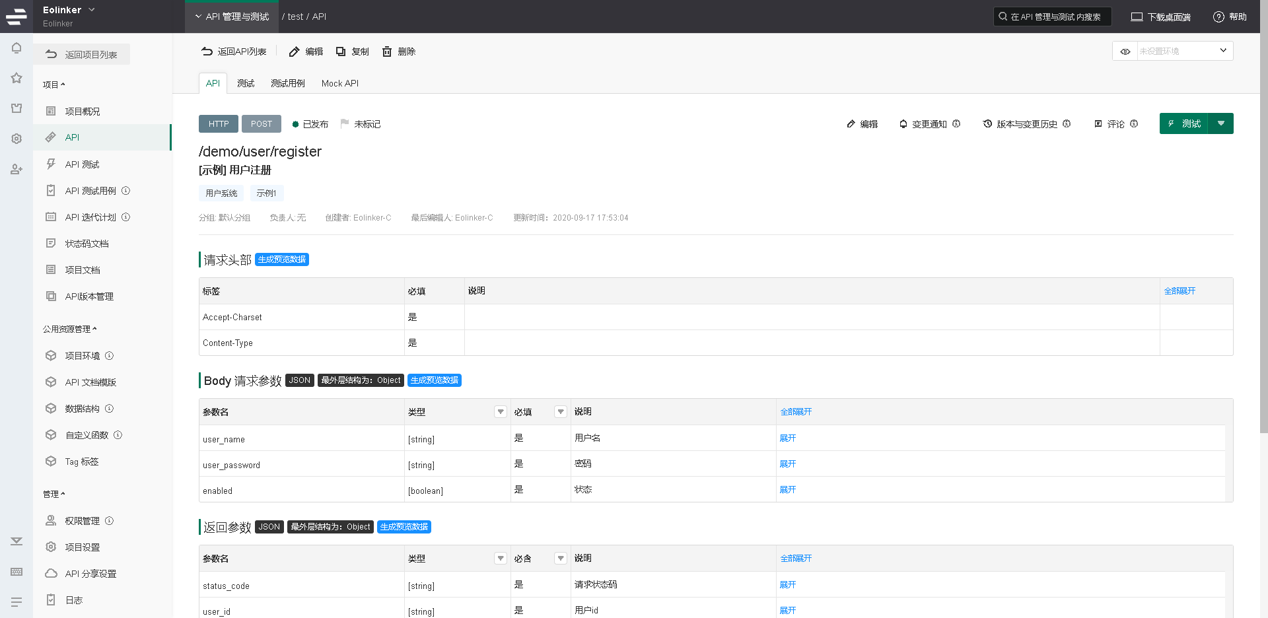1268x618 pixels.
Task: Click 生成预览数据 button next to 请求头部
Action: [282, 259]
